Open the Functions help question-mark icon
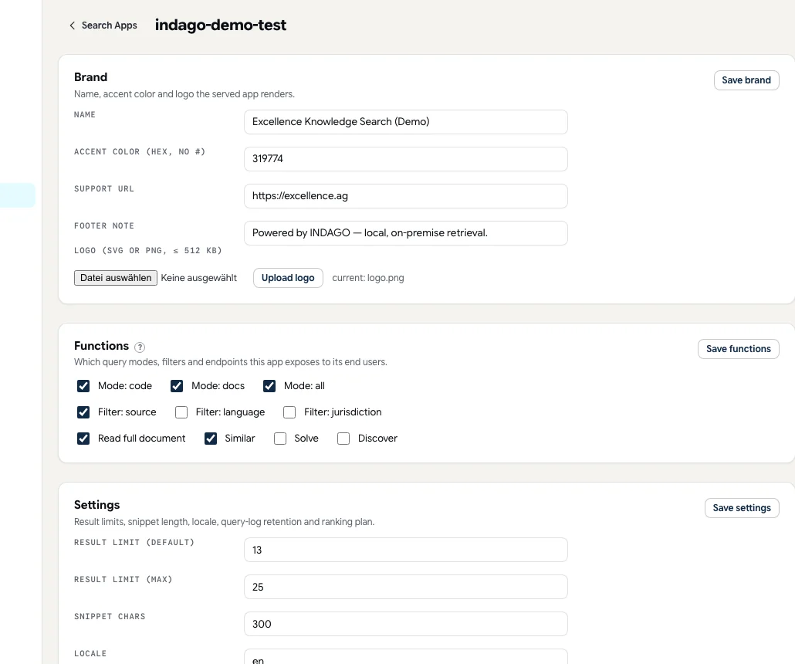The image size is (795, 664). [x=140, y=347]
